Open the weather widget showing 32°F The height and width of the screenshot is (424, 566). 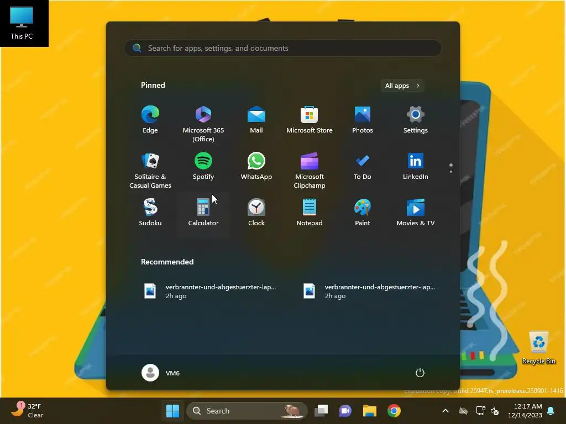(28, 411)
